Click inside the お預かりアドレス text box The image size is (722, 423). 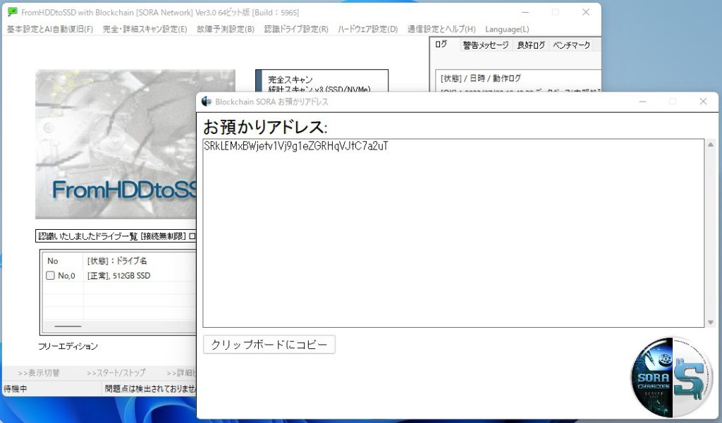[453, 233]
